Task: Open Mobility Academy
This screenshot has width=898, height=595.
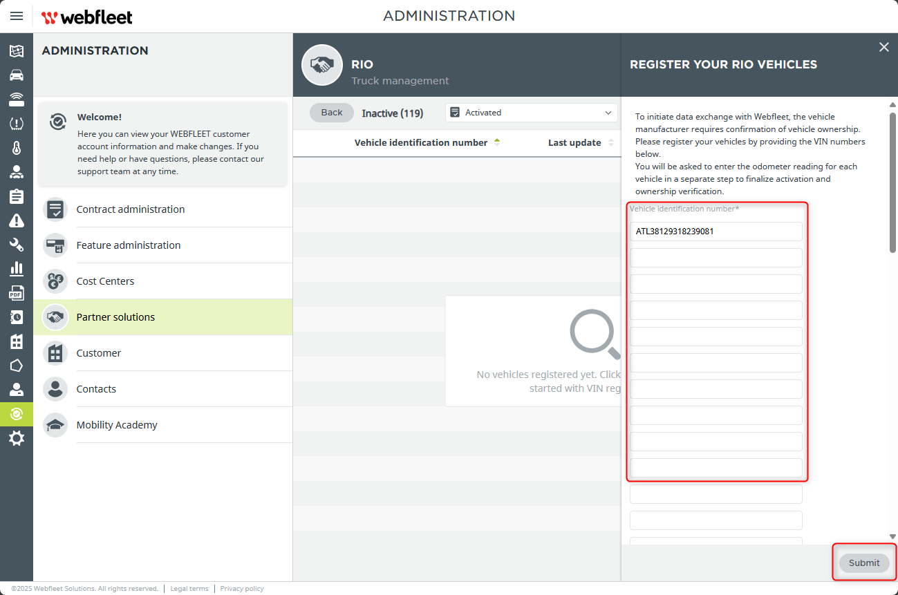Action: (163, 425)
